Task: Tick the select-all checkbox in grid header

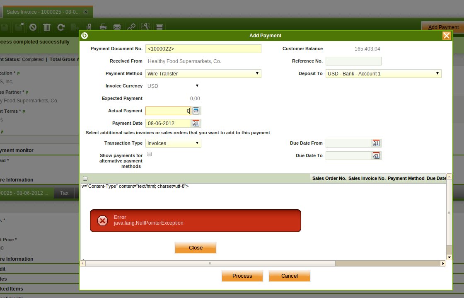Action: [x=85, y=178]
